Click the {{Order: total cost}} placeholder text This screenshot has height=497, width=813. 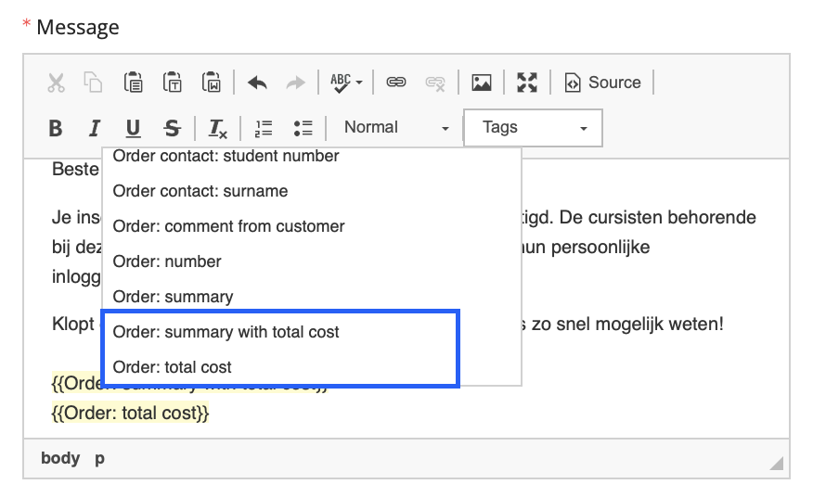[130, 413]
